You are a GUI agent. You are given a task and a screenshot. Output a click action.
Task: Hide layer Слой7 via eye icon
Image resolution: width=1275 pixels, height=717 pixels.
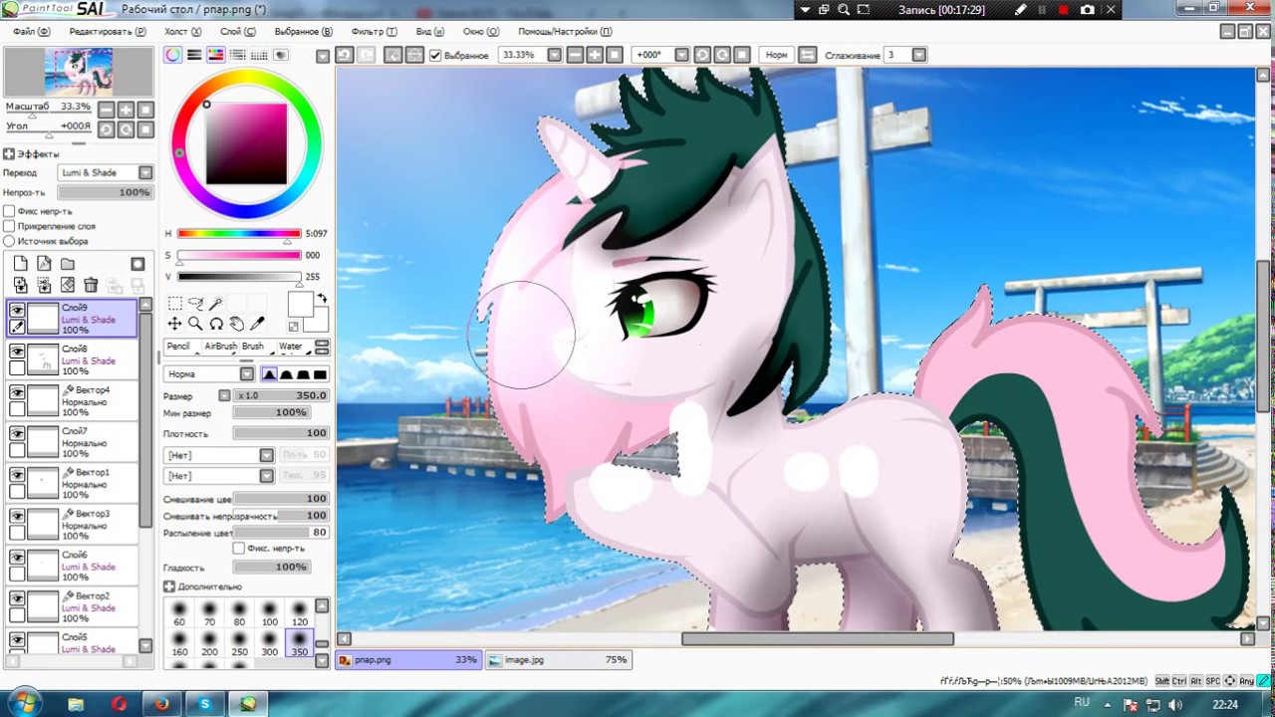pos(17,434)
